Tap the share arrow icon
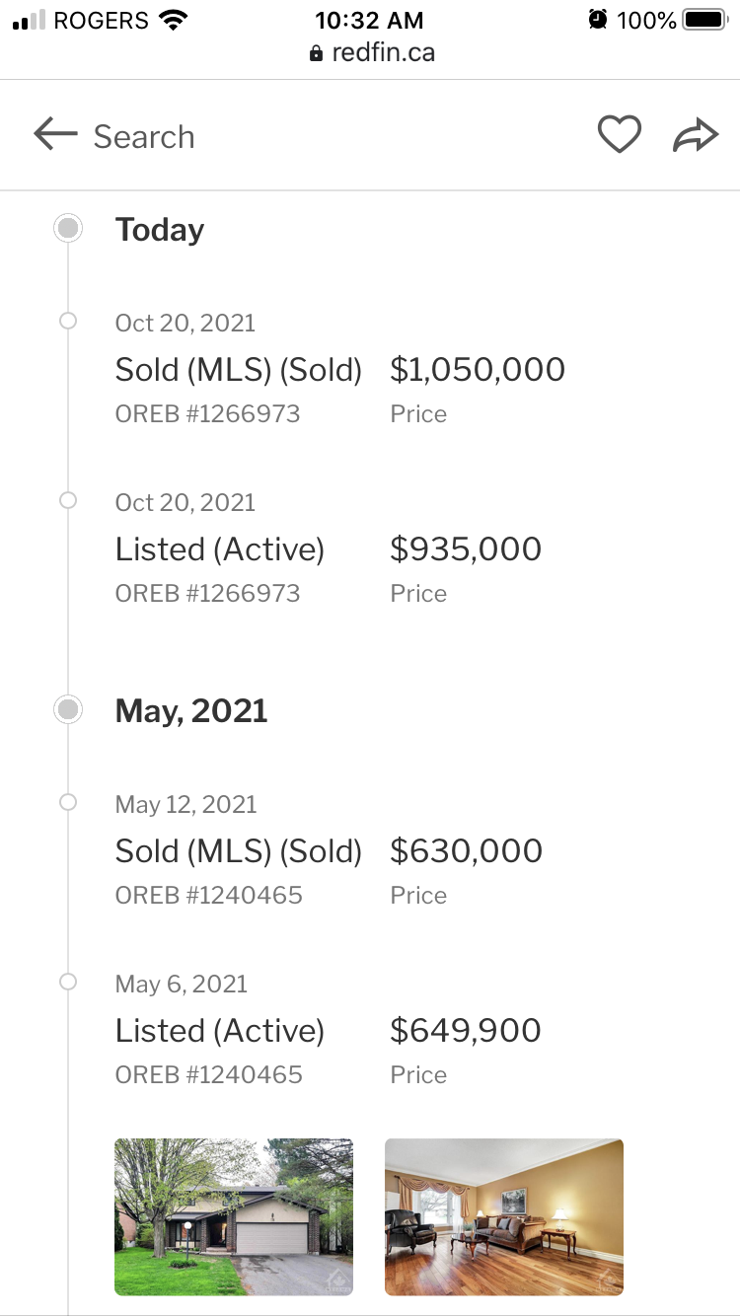Viewport: 740px width, 1316px height. pyautogui.click(x=696, y=135)
